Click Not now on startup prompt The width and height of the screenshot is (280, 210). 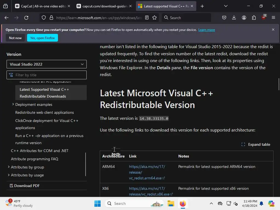pos(15,38)
